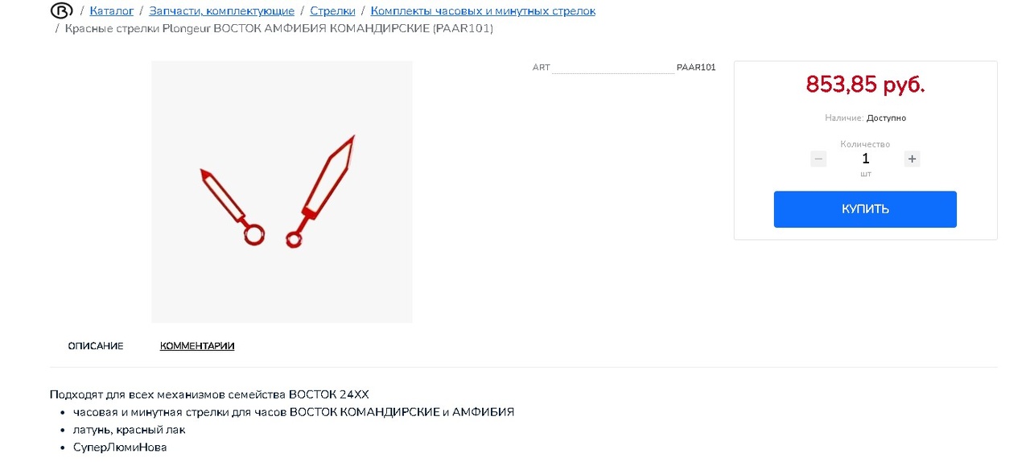Open Комплекты часовых и минутных стрелок link
This screenshot has height=462, width=1030.
483,11
